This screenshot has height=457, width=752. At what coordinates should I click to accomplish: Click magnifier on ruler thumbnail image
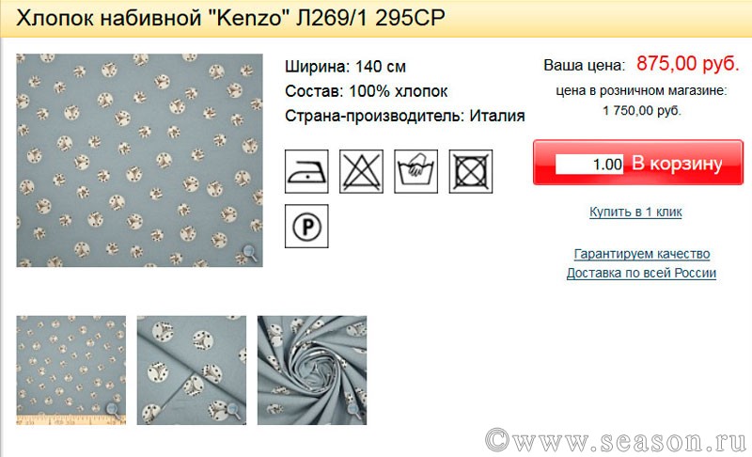coord(114,410)
